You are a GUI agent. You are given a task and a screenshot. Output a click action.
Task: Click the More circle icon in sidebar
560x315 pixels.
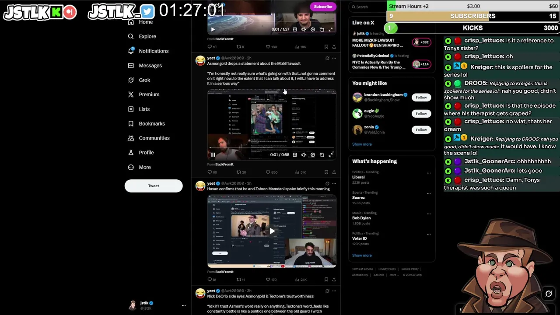(131, 167)
